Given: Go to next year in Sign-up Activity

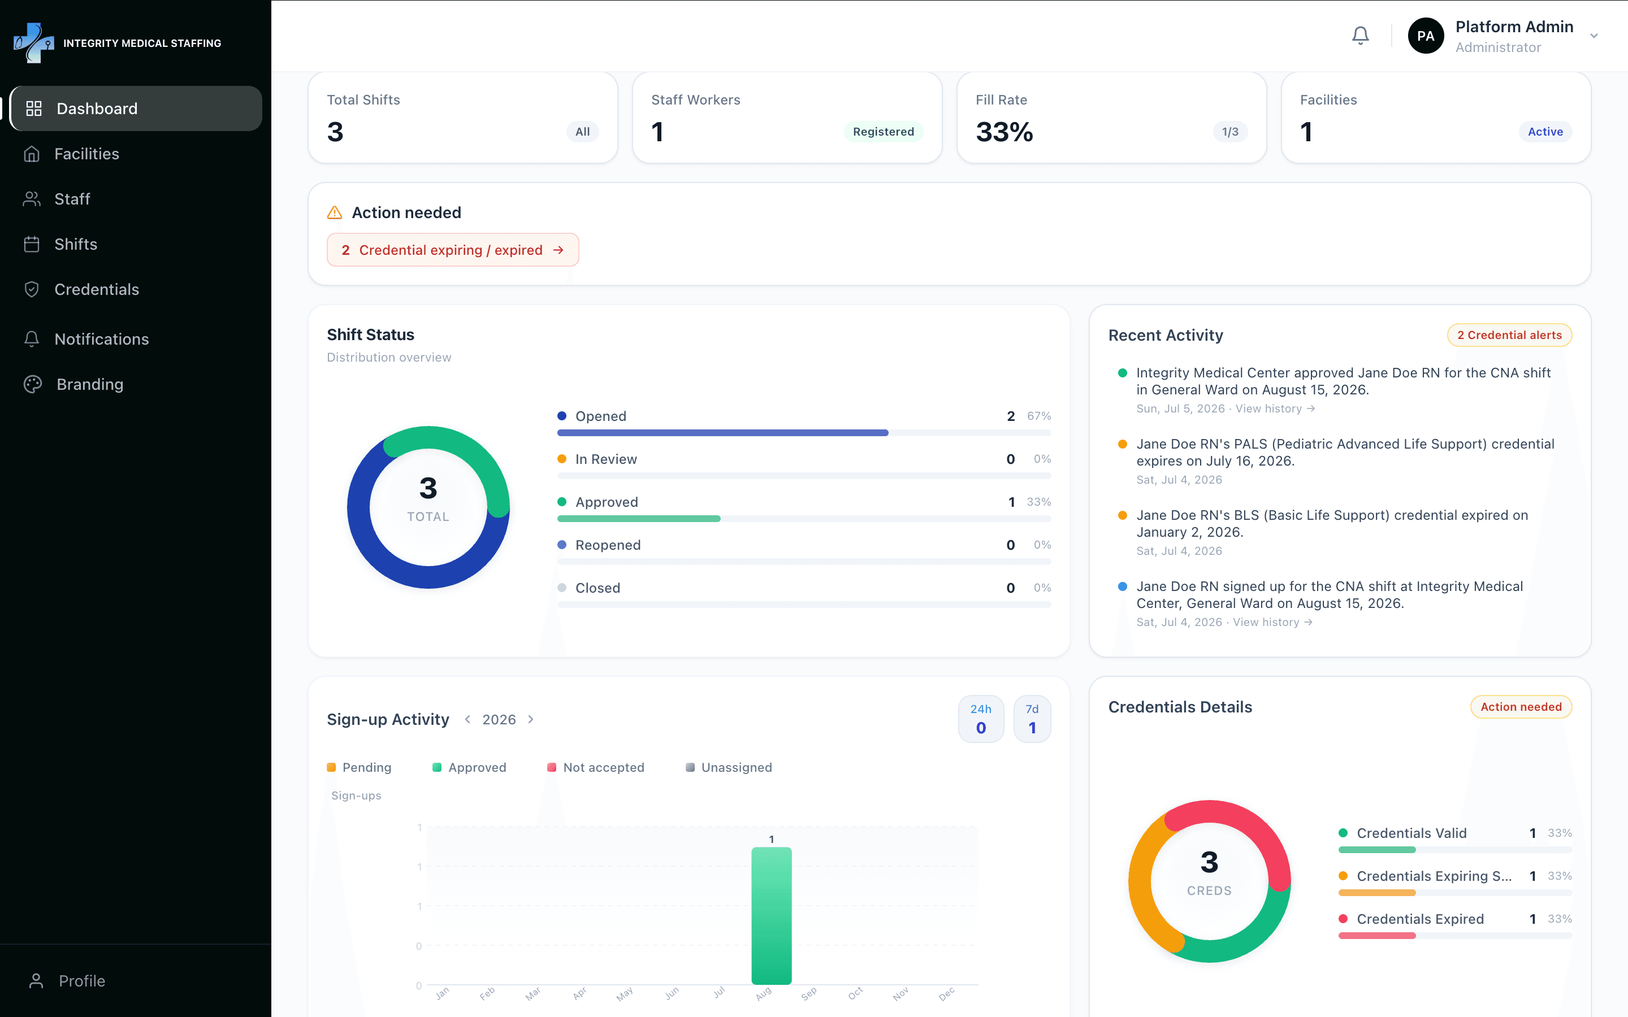Looking at the screenshot, I should 531,719.
